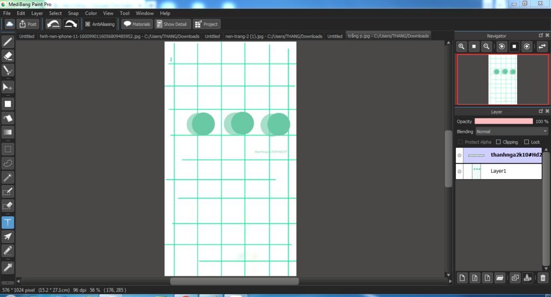551x297 pixels.
Task: Open the Edit menu
Action: pos(21,13)
